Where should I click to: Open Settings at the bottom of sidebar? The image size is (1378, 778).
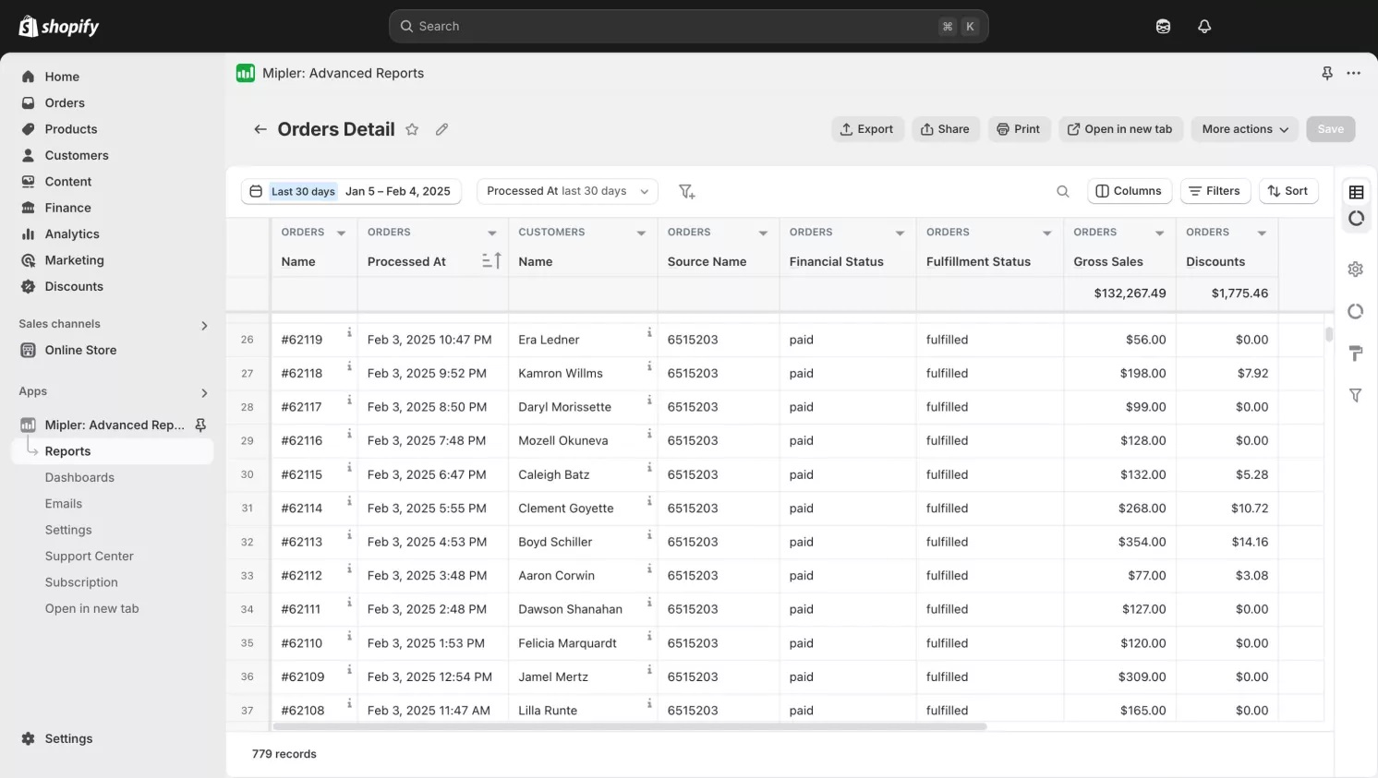(68, 738)
